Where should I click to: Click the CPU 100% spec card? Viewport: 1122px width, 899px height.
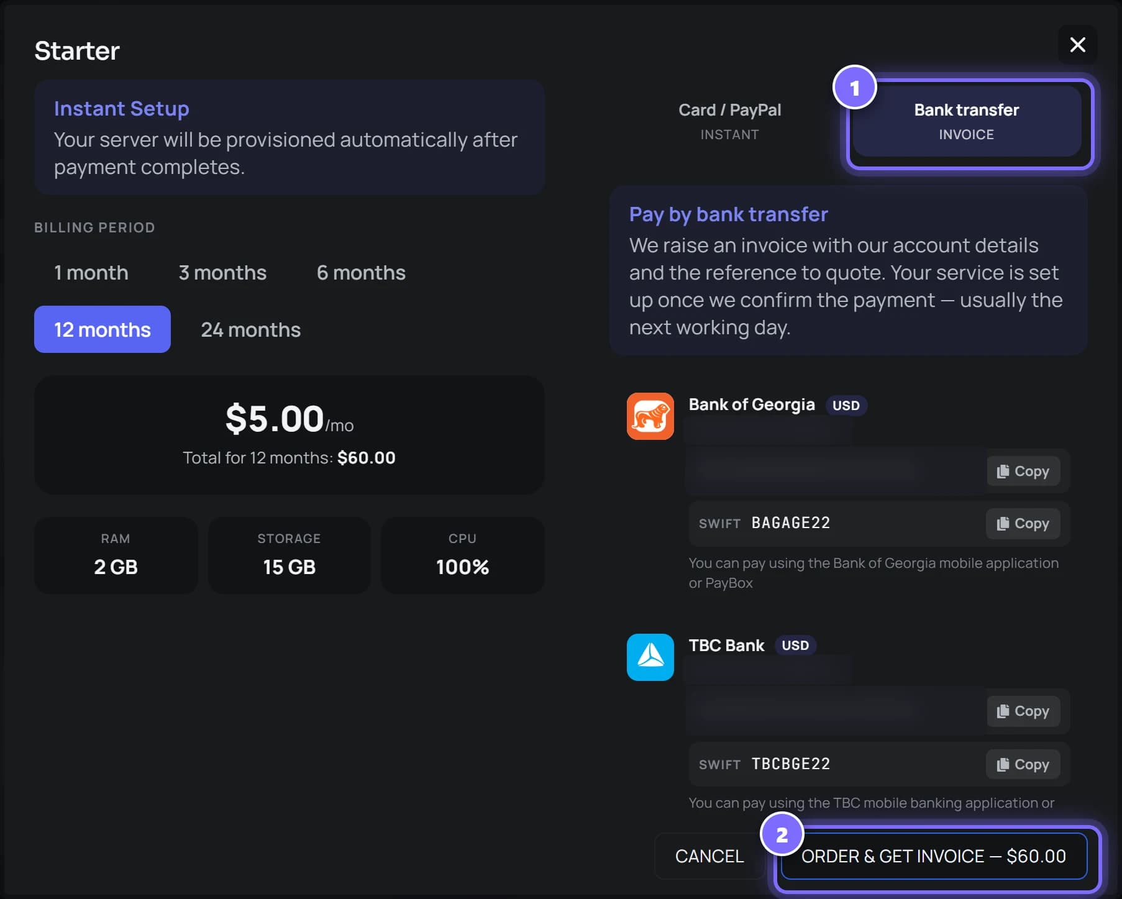(x=462, y=555)
